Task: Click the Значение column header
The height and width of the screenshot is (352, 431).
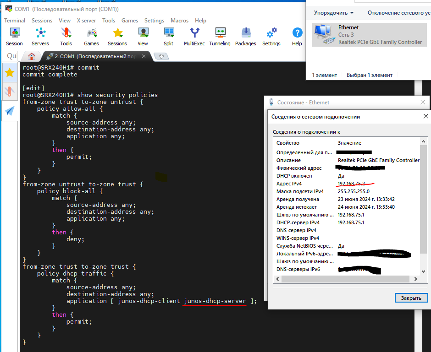Action: click(377, 143)
